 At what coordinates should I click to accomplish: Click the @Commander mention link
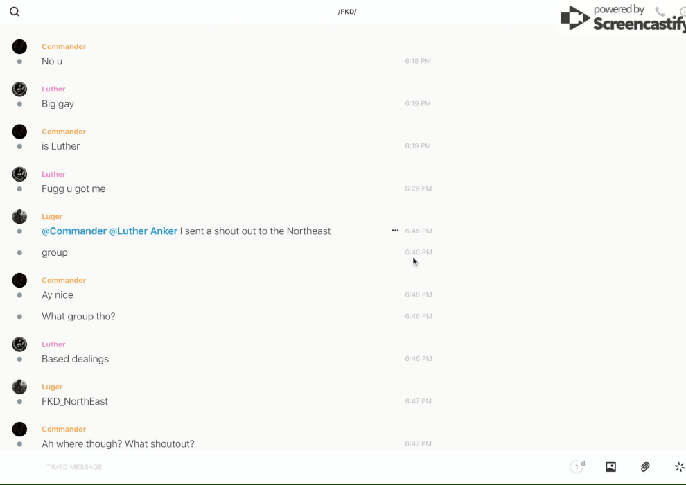point(74,231)
